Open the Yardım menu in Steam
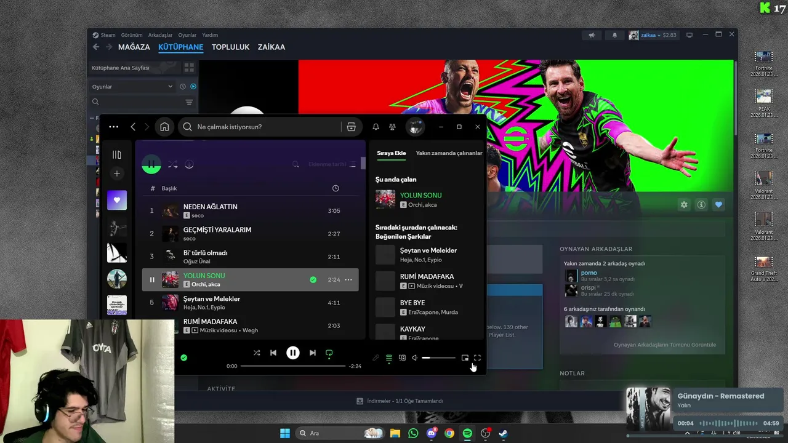The height and width of the screenshot is (443, 788). 210,35
